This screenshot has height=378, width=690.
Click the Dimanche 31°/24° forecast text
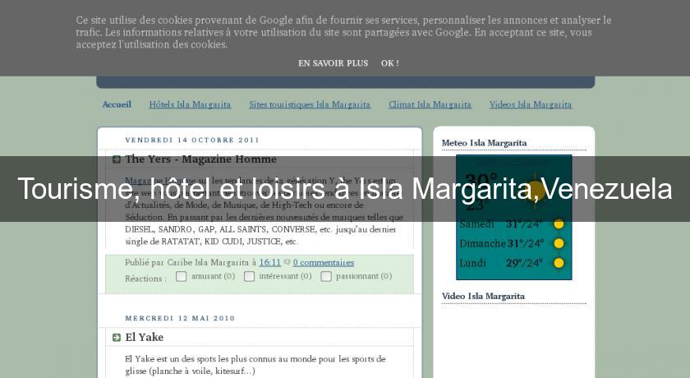click(x=502, y=243)
